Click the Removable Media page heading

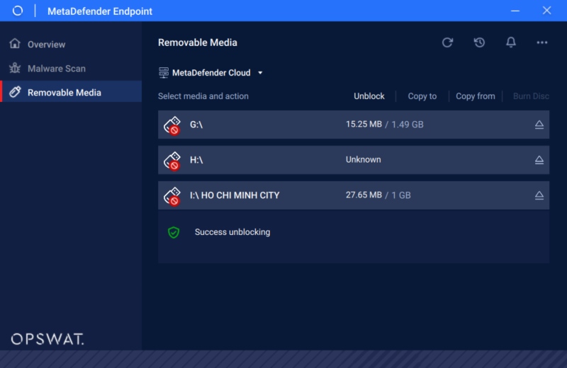tap(198, 42)
